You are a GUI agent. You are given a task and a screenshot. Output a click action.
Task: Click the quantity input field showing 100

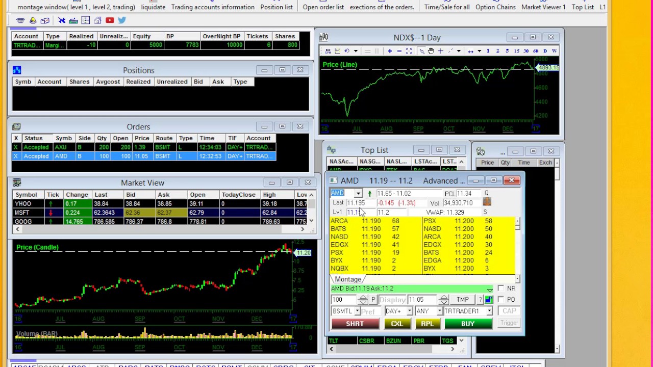coord(344,300)
